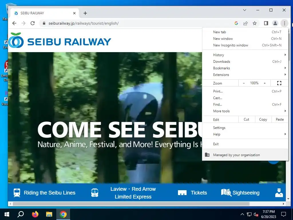Image resolution: width=293 pixels, height=220 pixels.
Task: Click the Google icon in address bar
Action: tap(236, 23)
